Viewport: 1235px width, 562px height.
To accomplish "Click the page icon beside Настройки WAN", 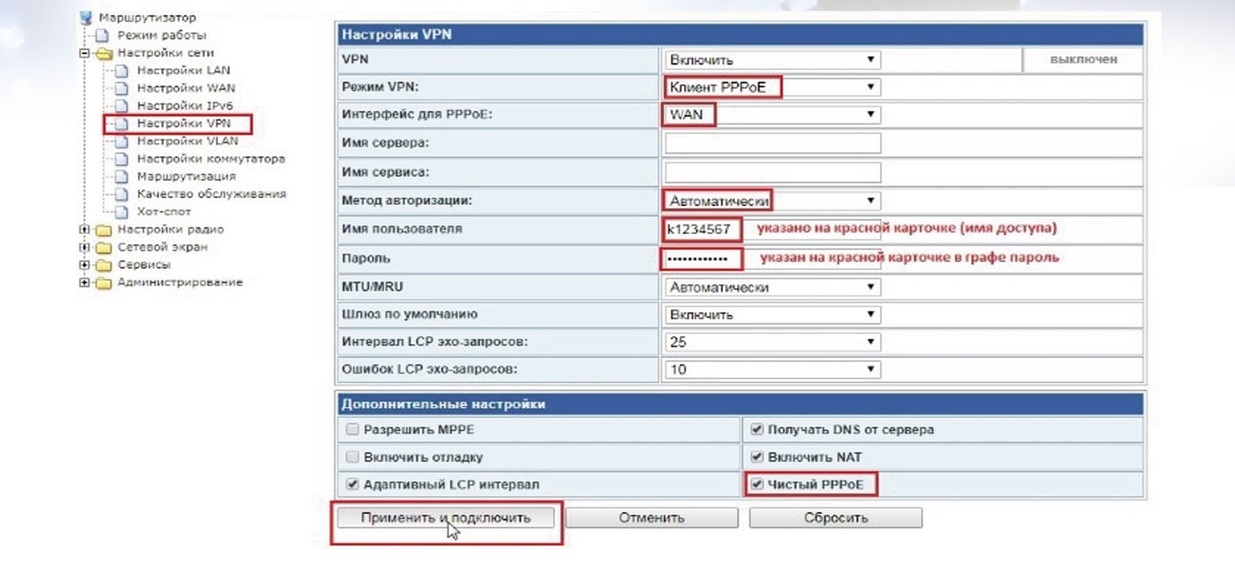I will point(122,88).
